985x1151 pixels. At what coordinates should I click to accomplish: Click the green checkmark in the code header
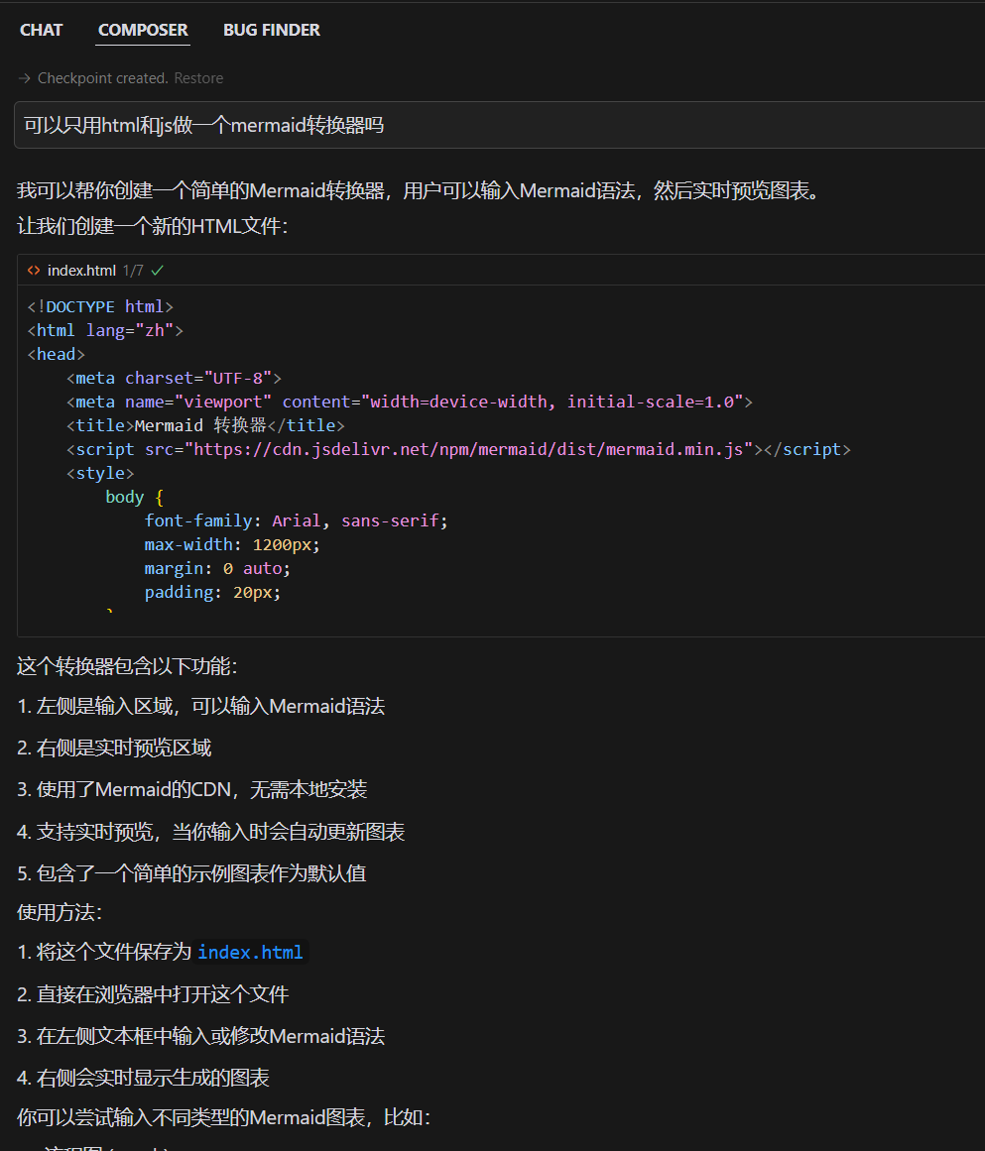click(x=158, y=271)
